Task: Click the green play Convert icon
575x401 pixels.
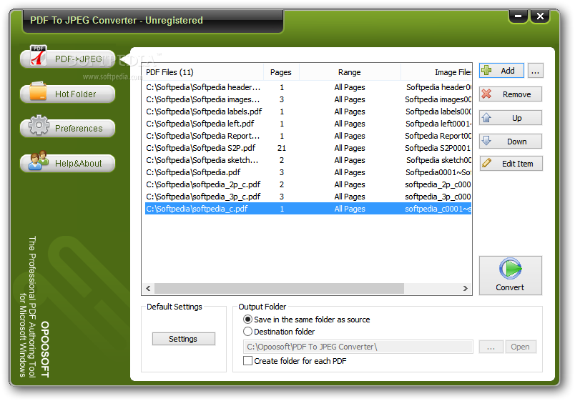Action: (510, 269)
